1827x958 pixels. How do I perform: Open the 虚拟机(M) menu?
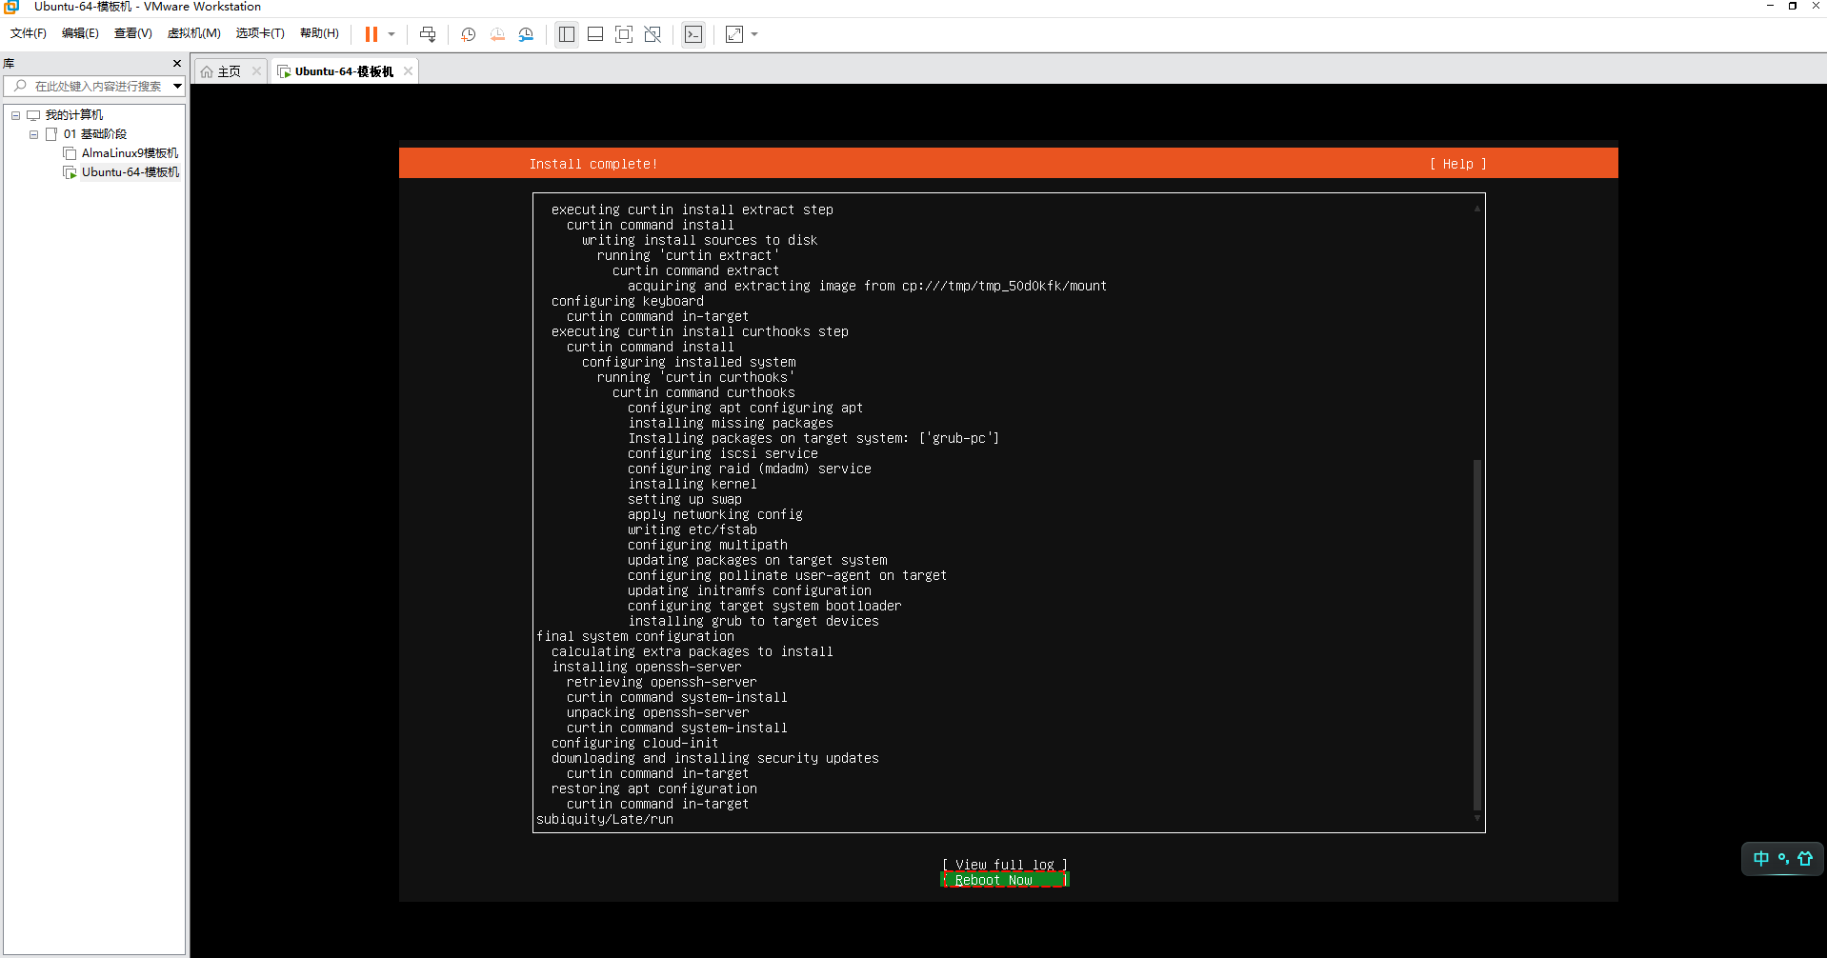tap(193, 33)
